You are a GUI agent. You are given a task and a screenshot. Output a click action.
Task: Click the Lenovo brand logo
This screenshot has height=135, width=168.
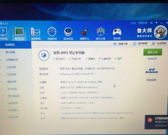pyautogui.click(x=152, y=71)
